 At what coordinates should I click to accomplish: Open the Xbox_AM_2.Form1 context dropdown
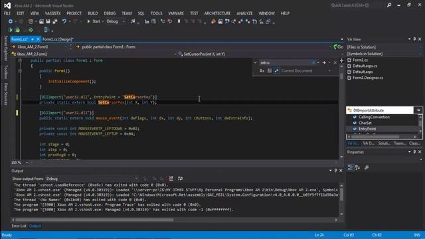[x=40, y=47]
